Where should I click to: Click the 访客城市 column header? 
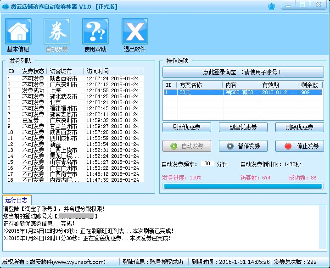[65, 71]
